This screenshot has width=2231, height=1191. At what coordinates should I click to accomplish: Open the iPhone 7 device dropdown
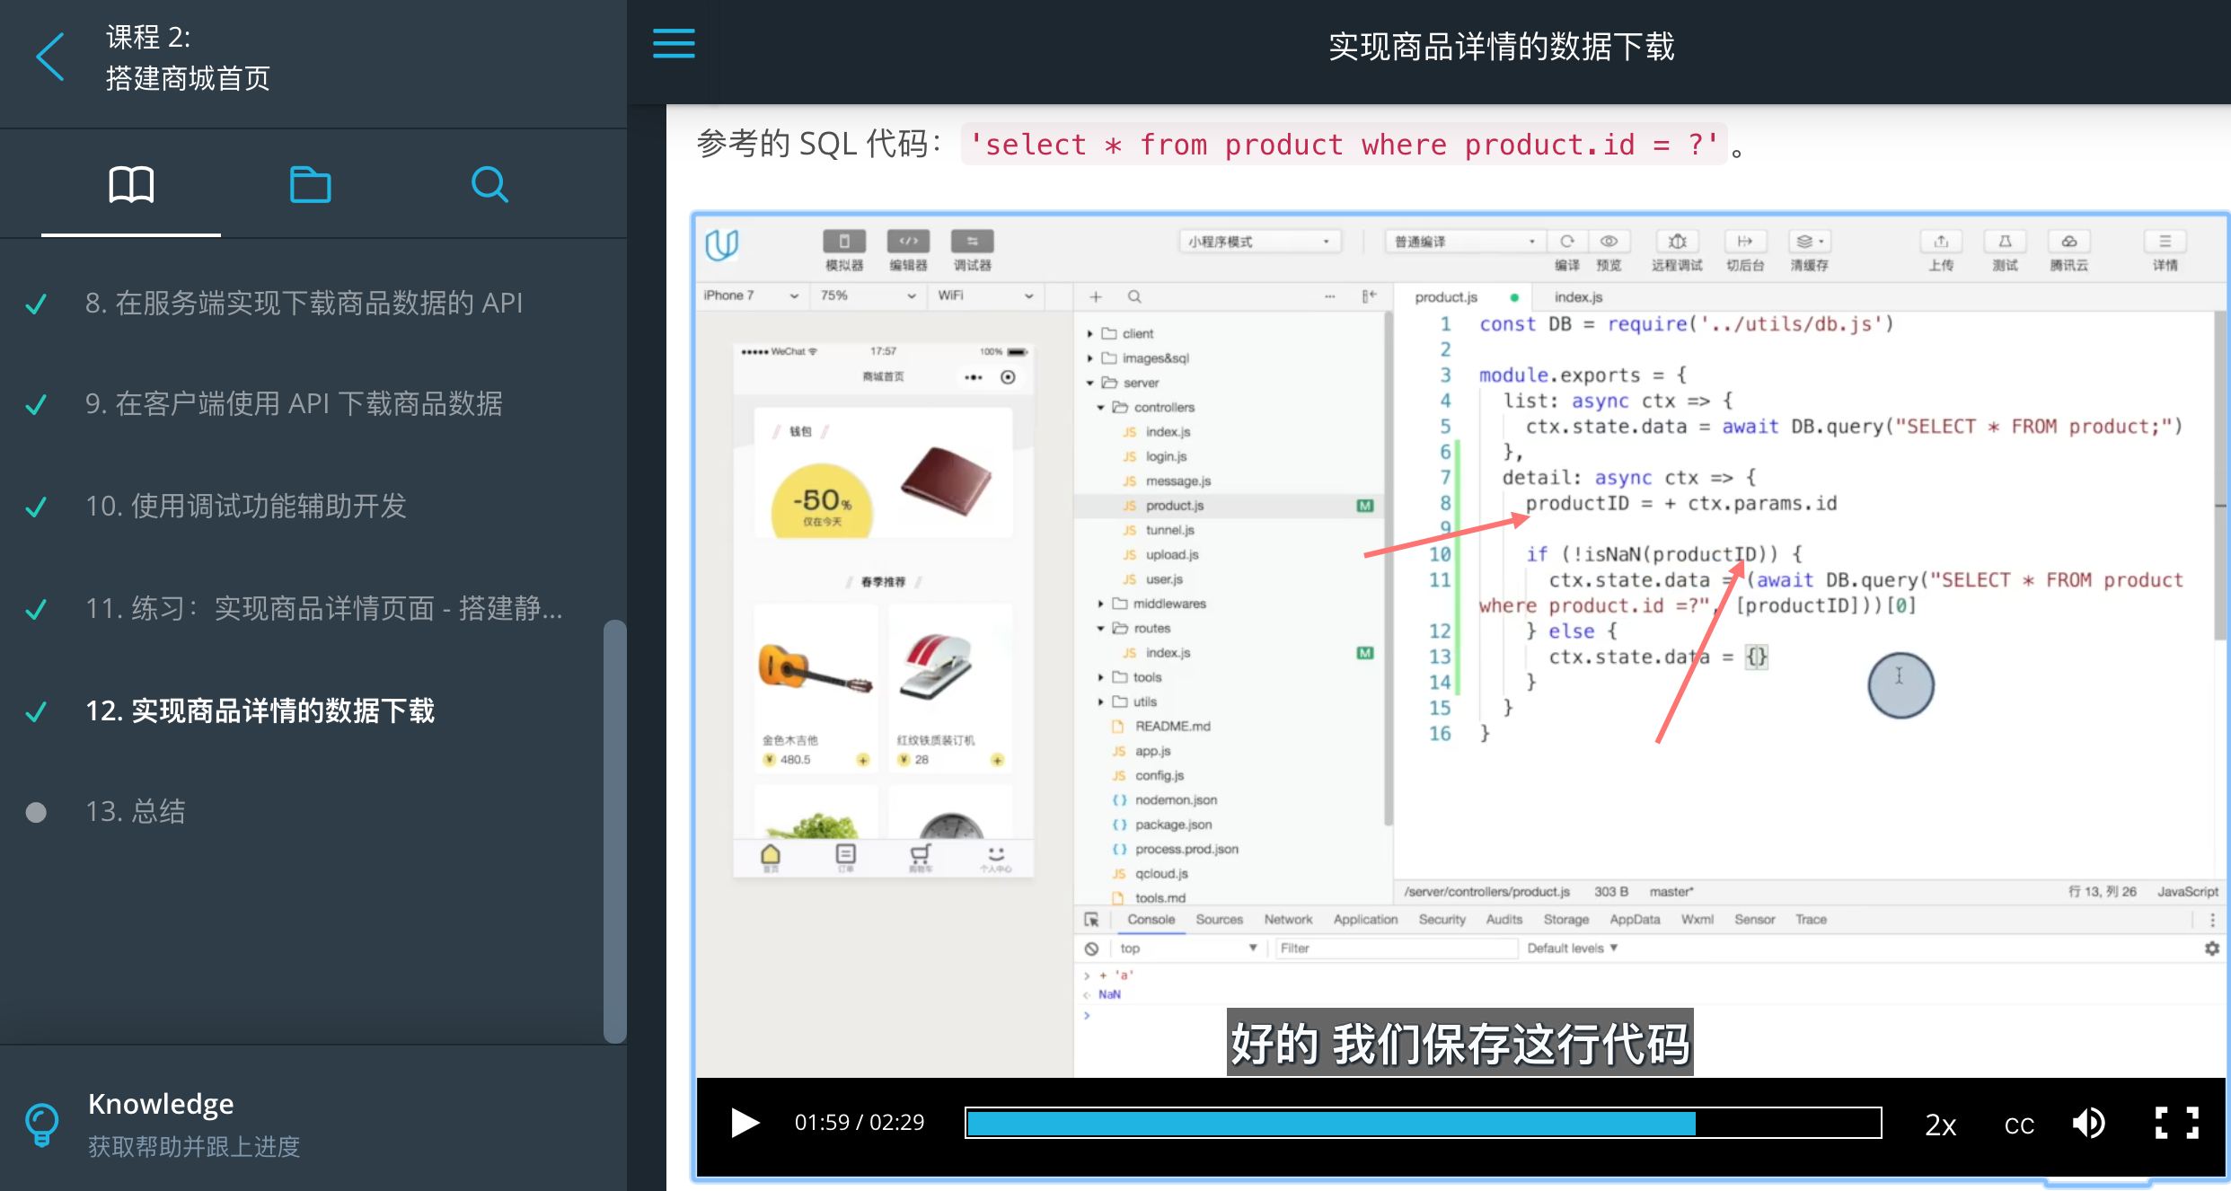tap(751, 296)
